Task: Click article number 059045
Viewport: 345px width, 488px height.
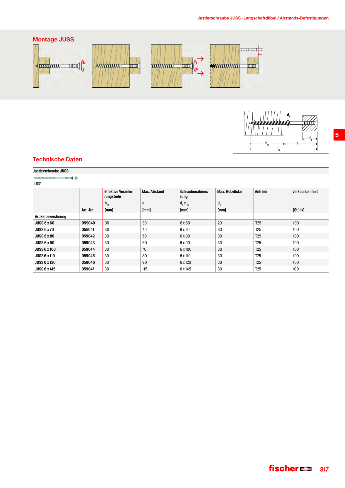Action: click(88, 256)
